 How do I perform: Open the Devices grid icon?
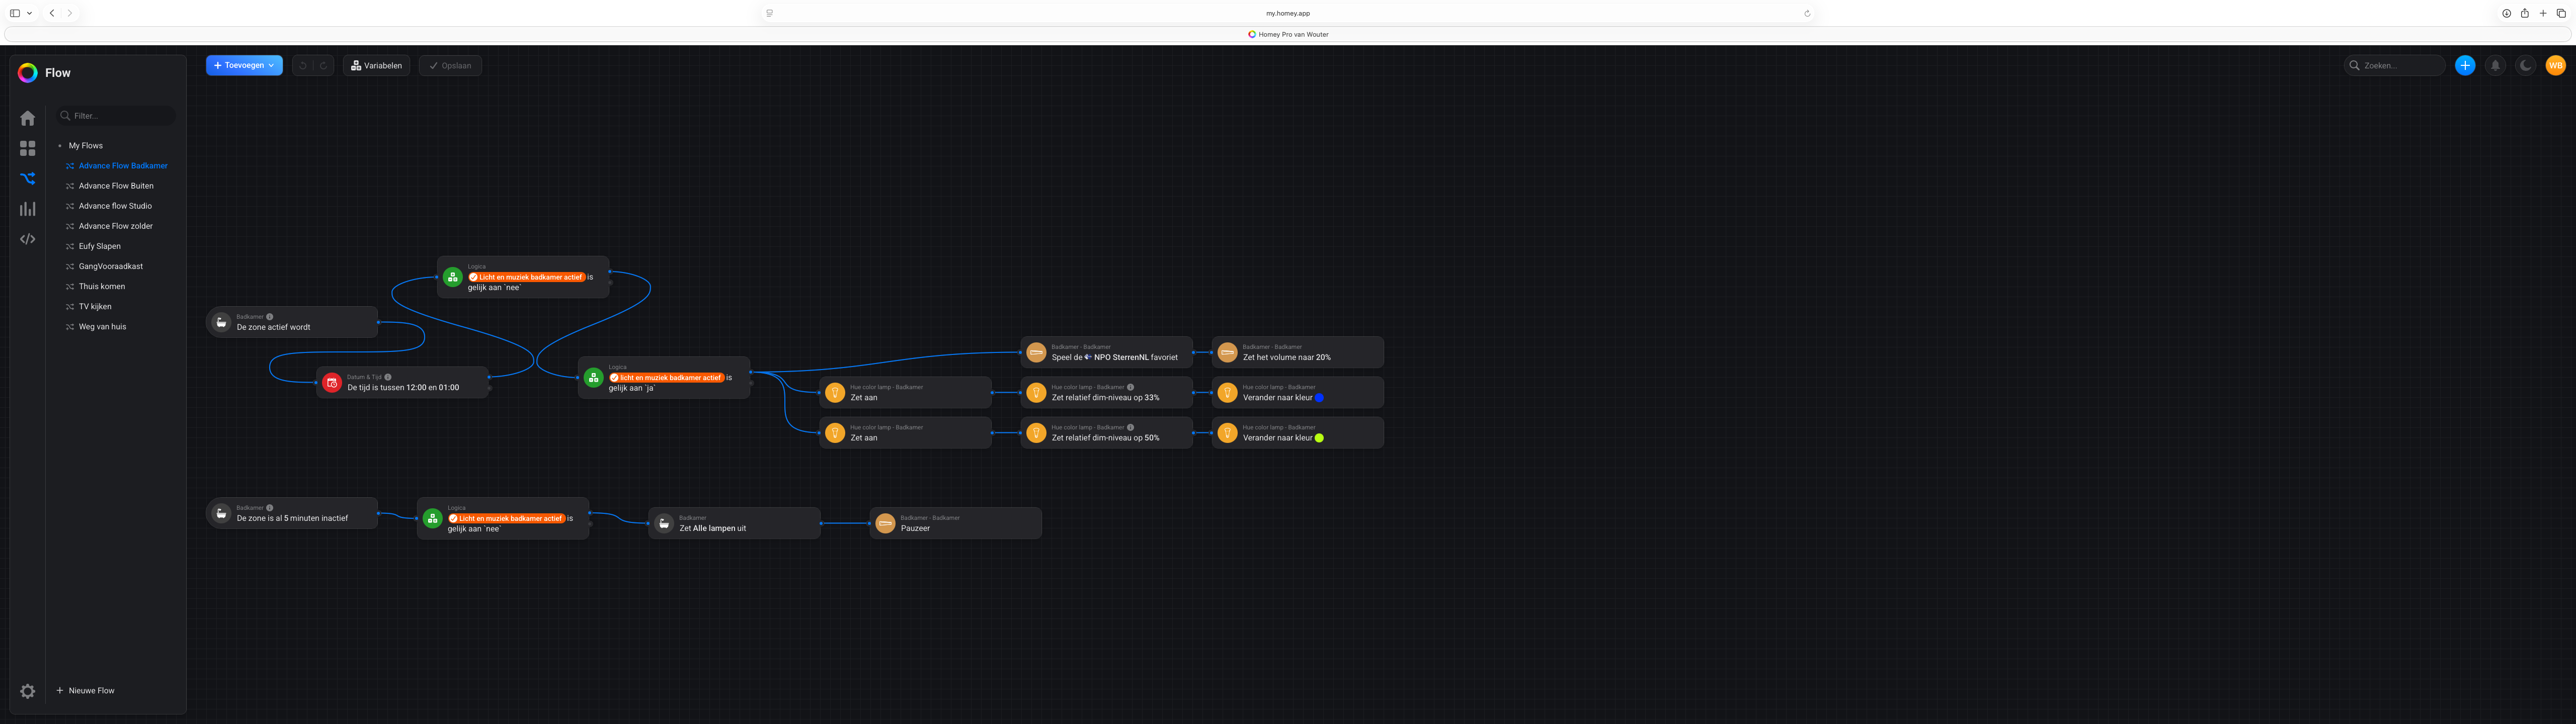pyautogui.click(x=28, y=148)
